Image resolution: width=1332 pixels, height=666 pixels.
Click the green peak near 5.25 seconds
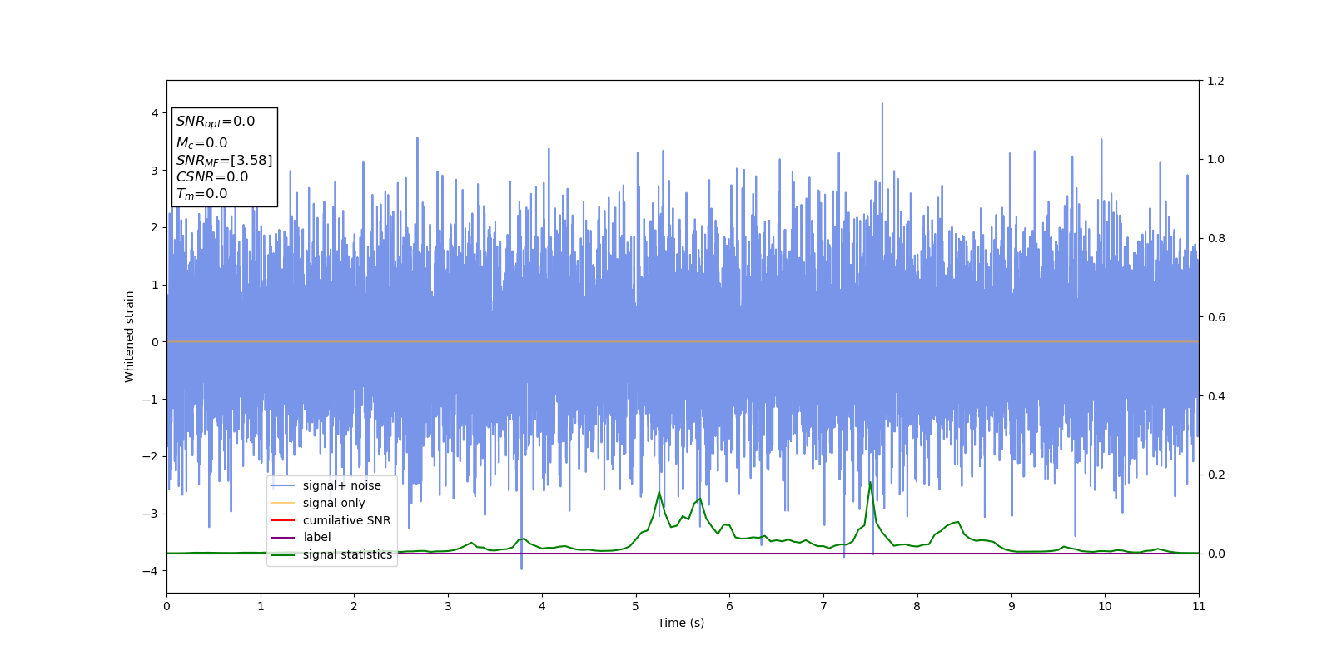[659, 493]
